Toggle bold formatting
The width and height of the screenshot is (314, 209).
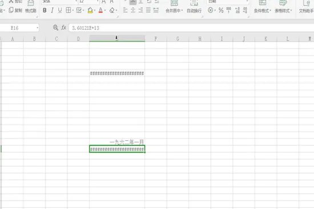45,10
